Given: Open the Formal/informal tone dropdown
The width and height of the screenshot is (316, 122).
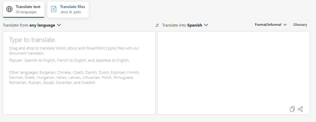Looking at the screenshot, I should pyautogui.click(x=270, y=25).
